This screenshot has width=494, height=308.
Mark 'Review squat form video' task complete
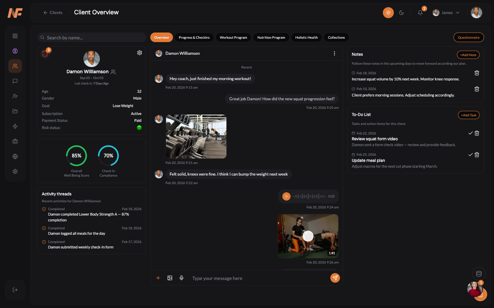click(470, 133)
